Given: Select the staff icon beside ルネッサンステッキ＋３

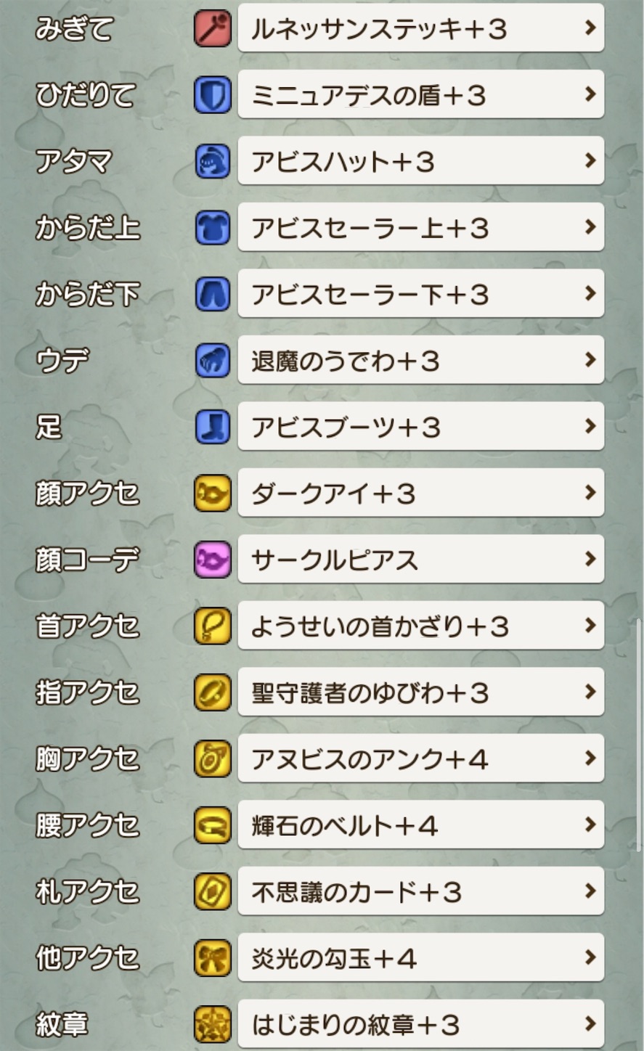Looking at the screenshot, I should click(x=212, y=29).
